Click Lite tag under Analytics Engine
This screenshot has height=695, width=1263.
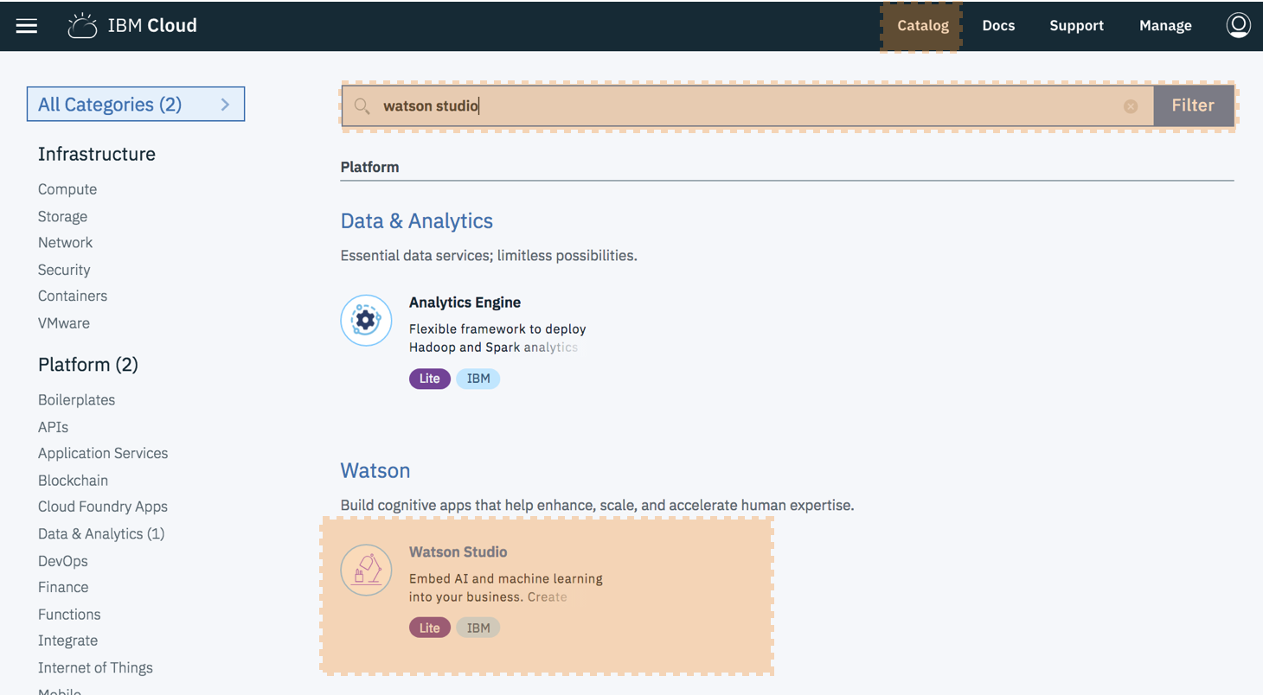(429, 379)
